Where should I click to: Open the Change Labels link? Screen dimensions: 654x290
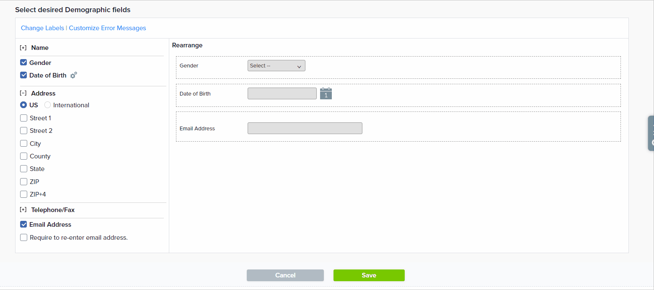coord(42,28)
